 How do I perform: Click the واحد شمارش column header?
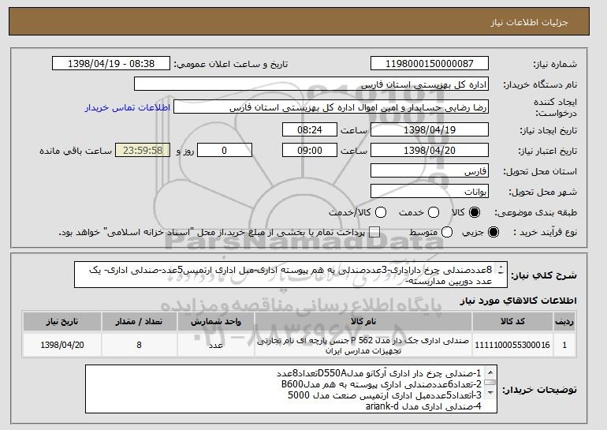(x=216, y=322)
